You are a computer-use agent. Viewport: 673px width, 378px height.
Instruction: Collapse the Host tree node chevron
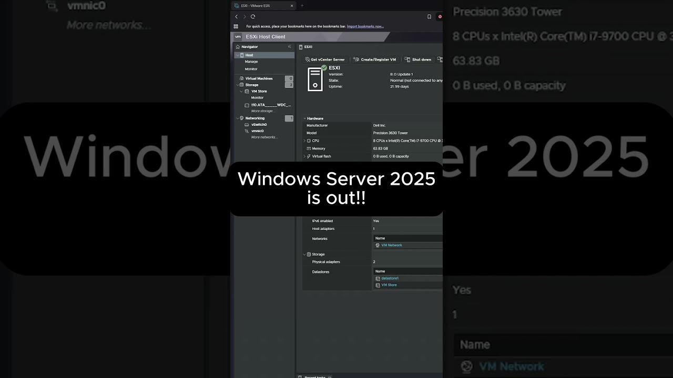(237, 55)
